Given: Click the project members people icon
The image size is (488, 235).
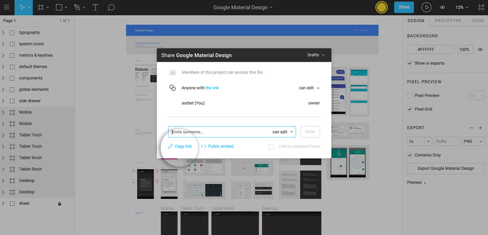Looking at the screenshot, I should [172, 73].
